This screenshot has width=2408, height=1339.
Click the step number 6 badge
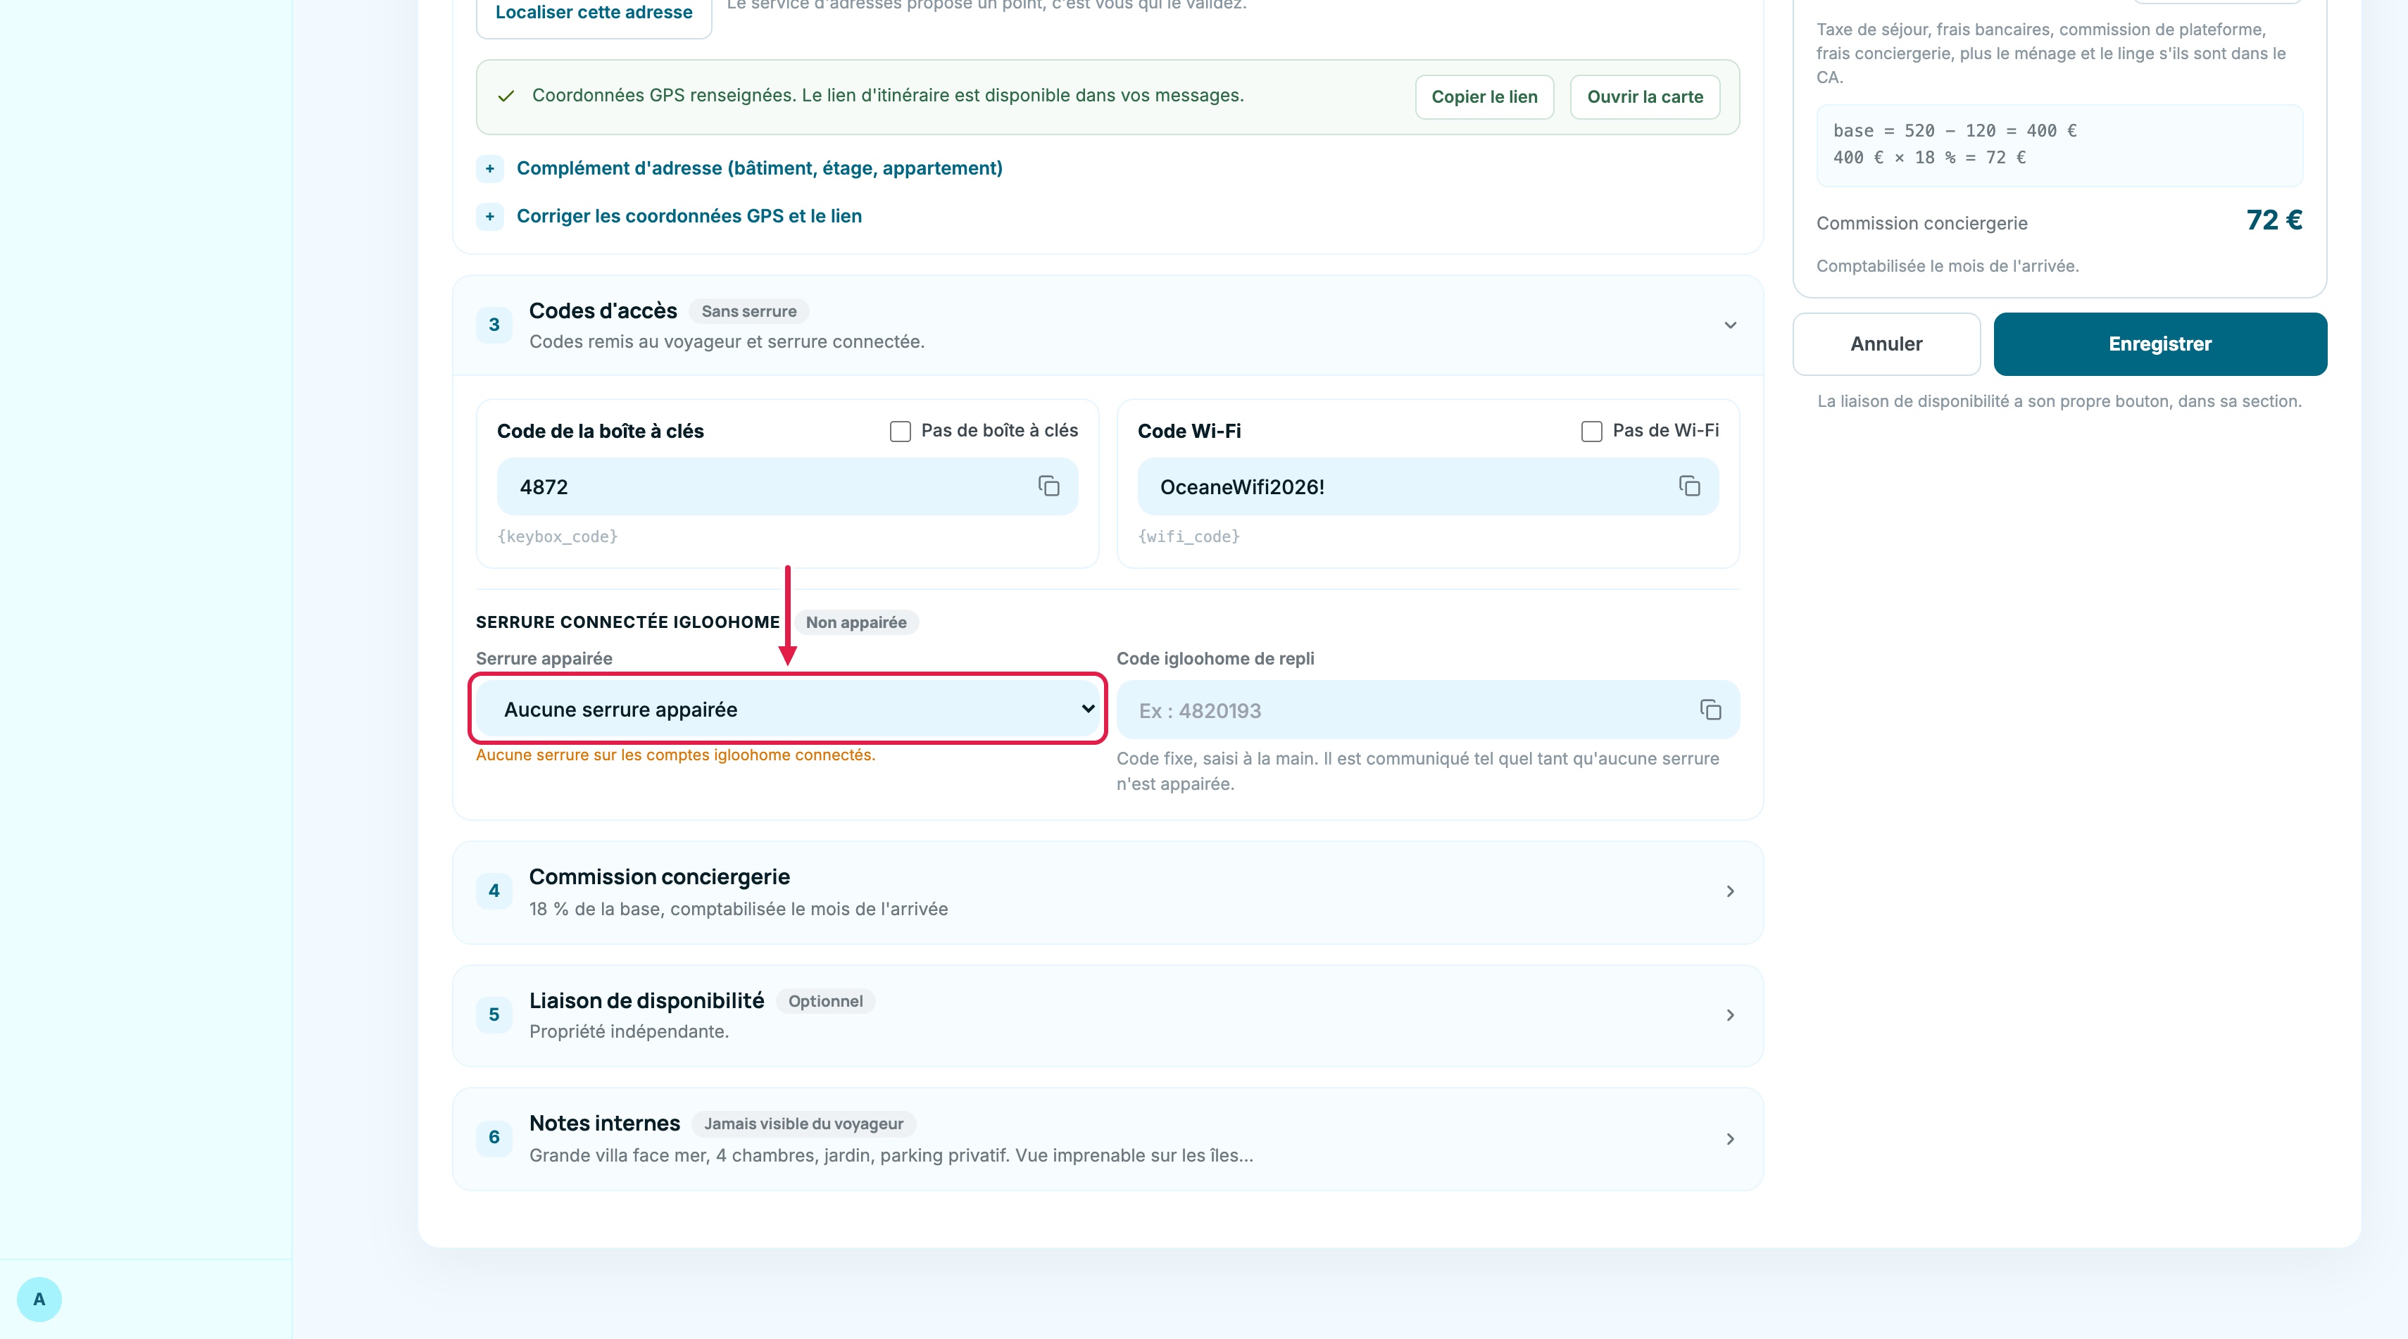pyautogui.click(x=494, y=1138)
